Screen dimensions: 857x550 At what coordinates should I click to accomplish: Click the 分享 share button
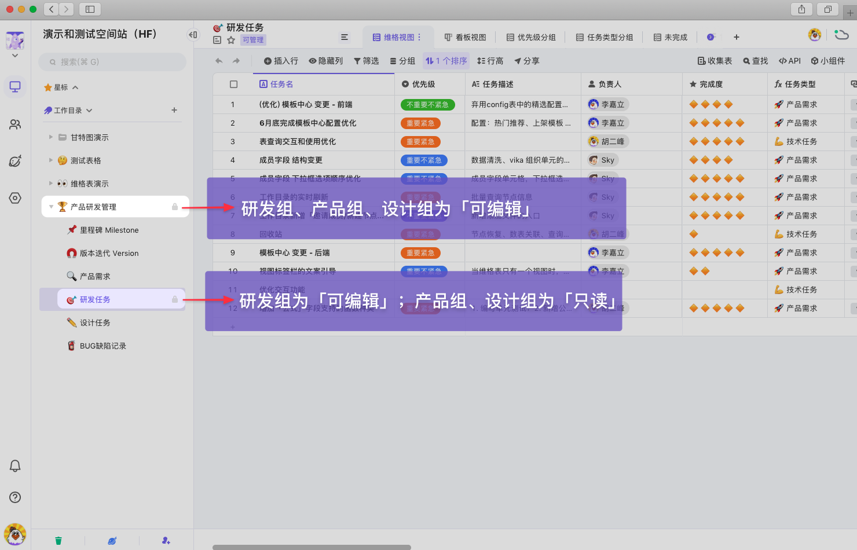527,61
